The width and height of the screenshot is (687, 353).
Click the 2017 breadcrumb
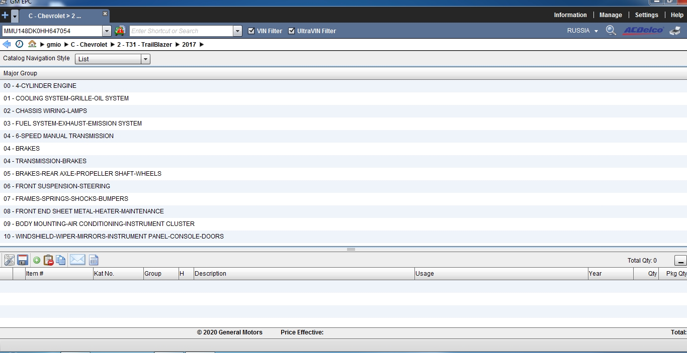point(189,45)
